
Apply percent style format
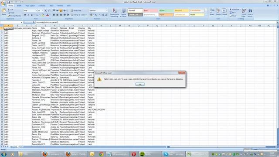(x=96, y=15)
